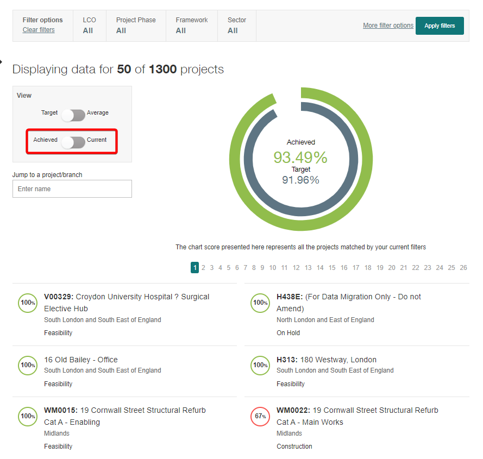Click the 100% score badge for 16 Old Bailey
Image resolution: width=483 pixels, height=459 pixels.
coord(28,366)
